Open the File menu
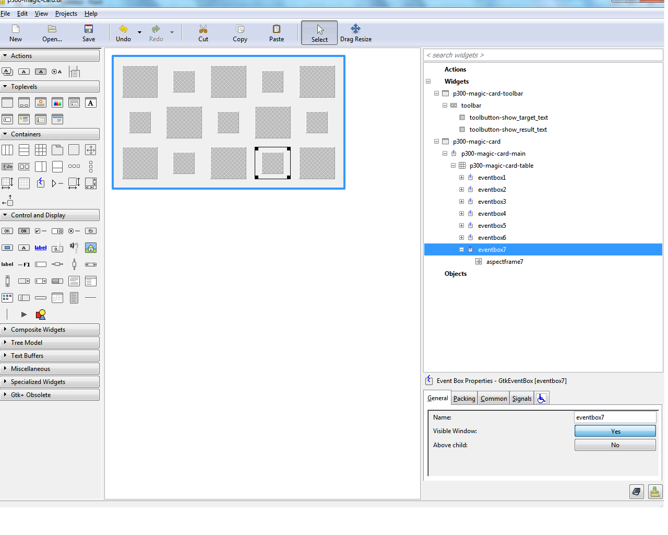This screenshot has height=535, width=668. (x=5, y=14)
